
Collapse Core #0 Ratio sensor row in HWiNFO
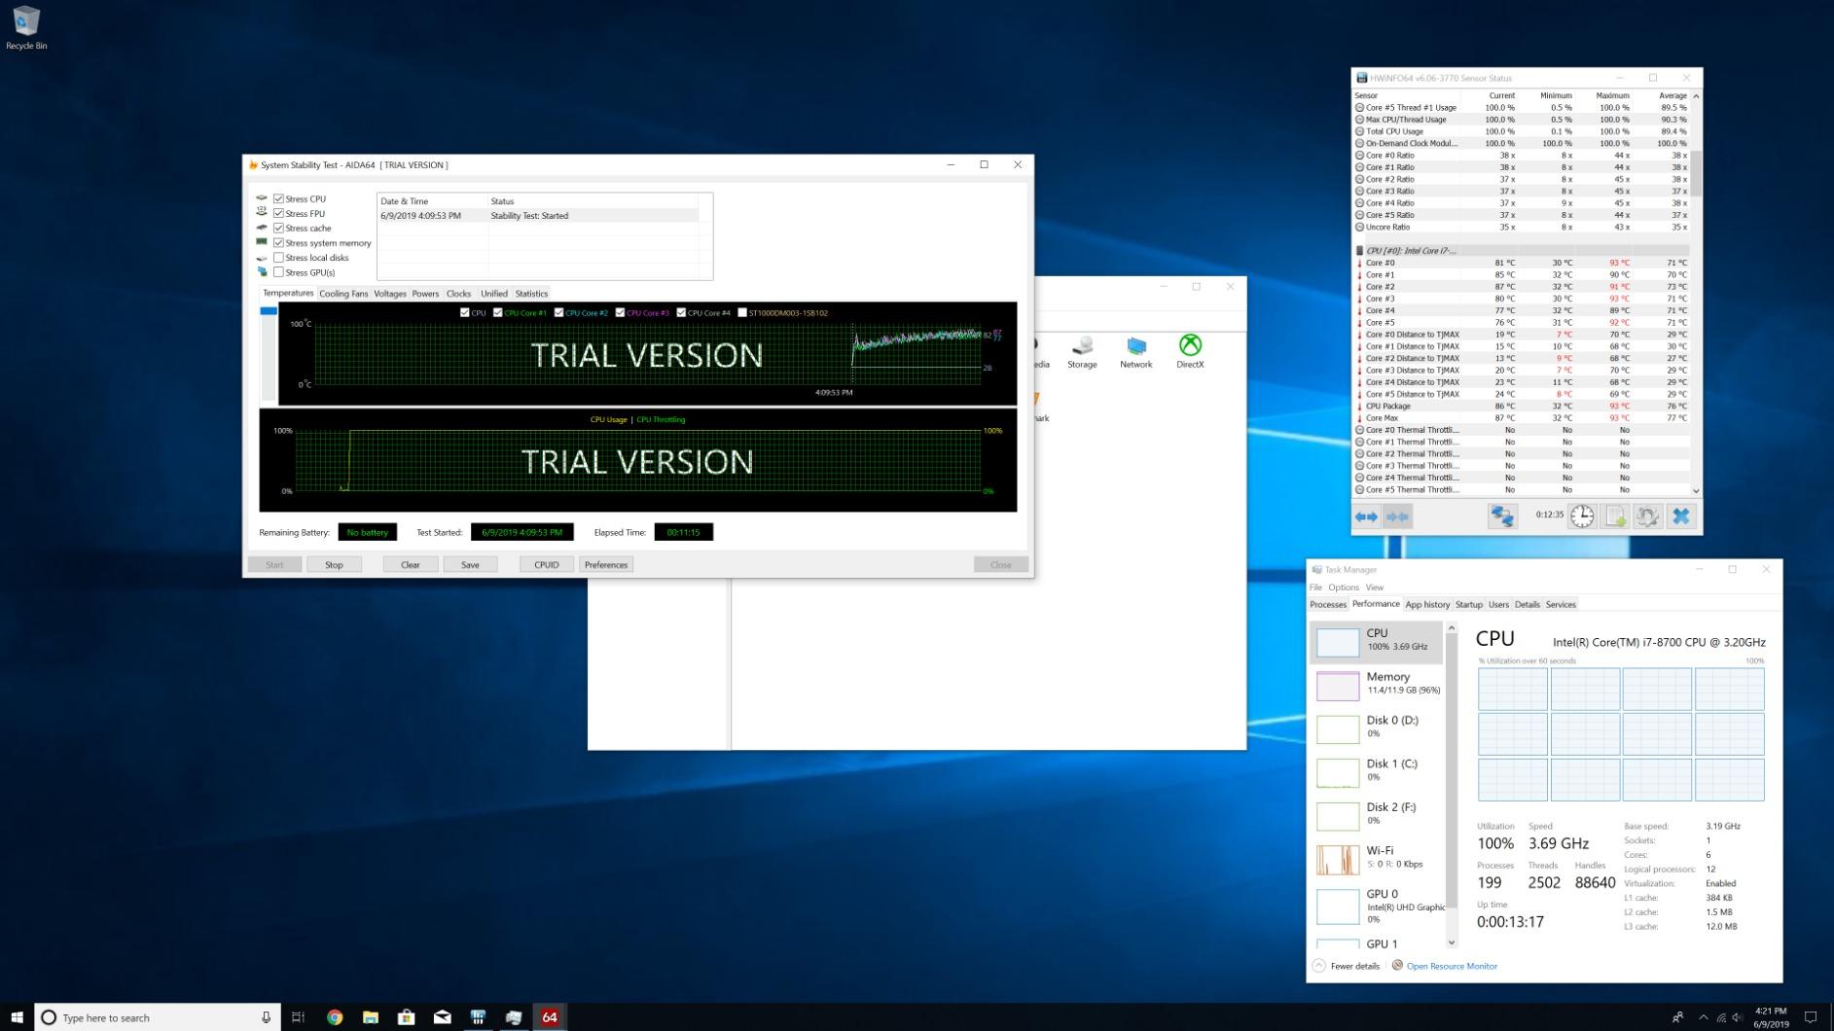pyautogui.click(x=1359, y=156)
